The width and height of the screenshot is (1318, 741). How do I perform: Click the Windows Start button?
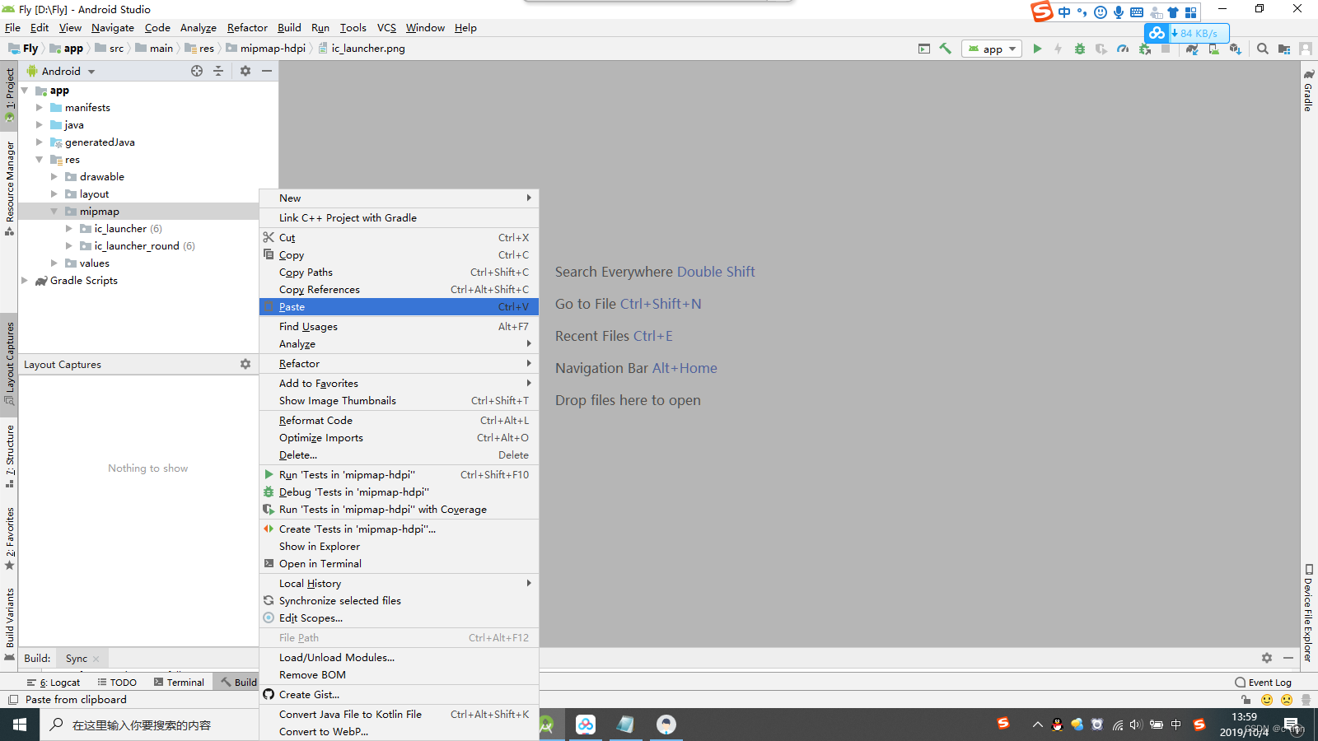tap(20, 725)
